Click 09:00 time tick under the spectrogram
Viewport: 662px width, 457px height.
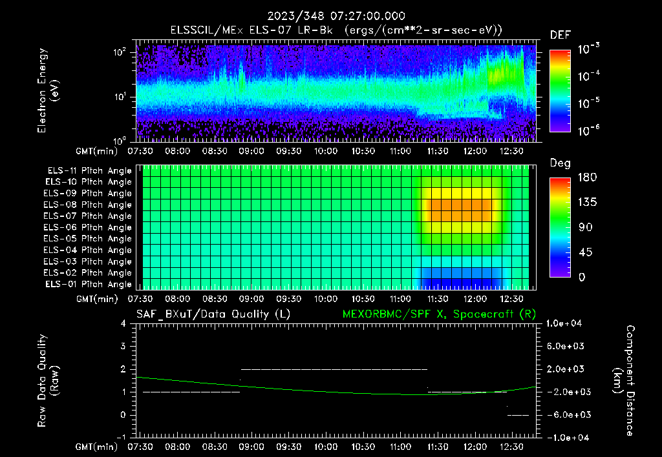(x=251, y=151)
